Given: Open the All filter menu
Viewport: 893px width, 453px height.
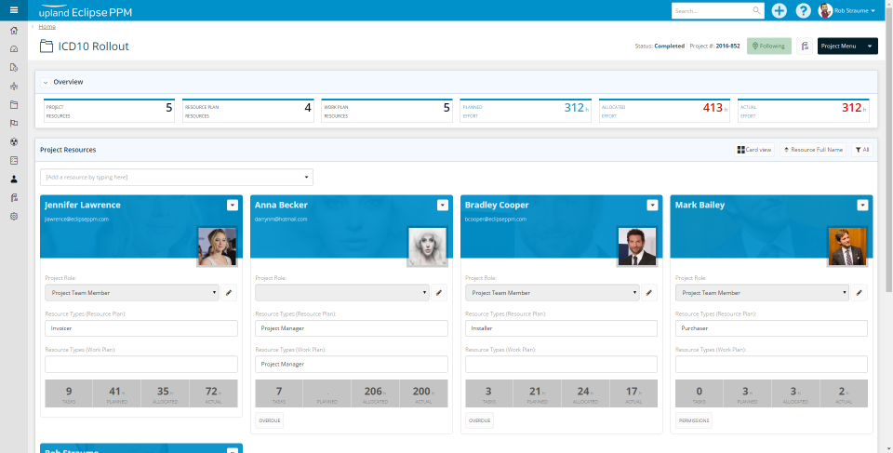Looking at the screenshot, I should point(861,150).
